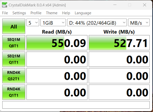This screenshot has width=153, height=112.
Task: Click the empty comment field at the bottom
Action: click(76, 105)
